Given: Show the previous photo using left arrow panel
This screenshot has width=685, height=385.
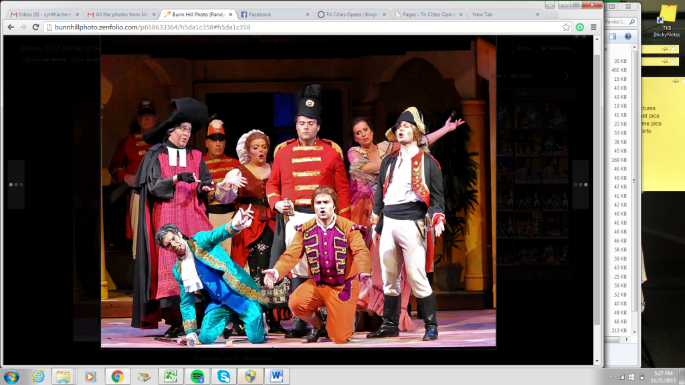Looking at the screenshot, I should click(x=16, y=184).
